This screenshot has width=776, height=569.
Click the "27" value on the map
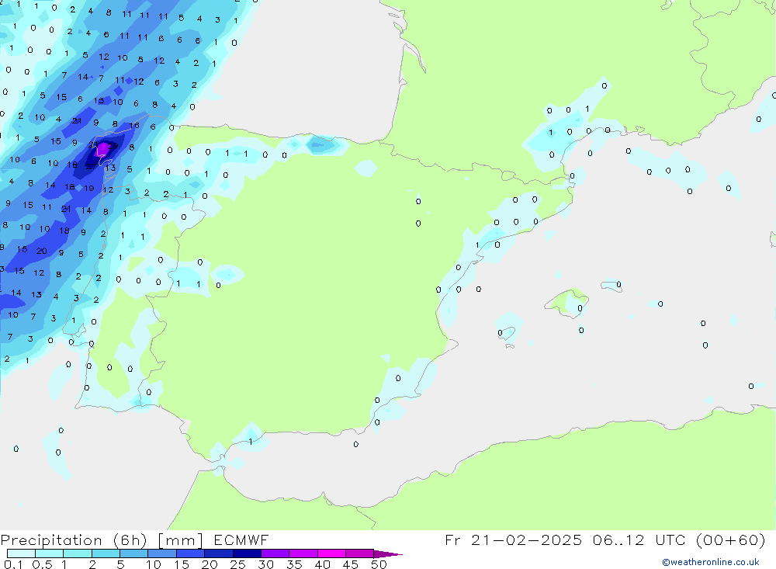[91, 166]
